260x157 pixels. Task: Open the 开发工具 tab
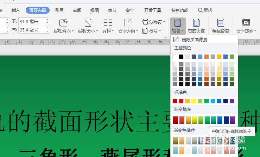[153, 10]
